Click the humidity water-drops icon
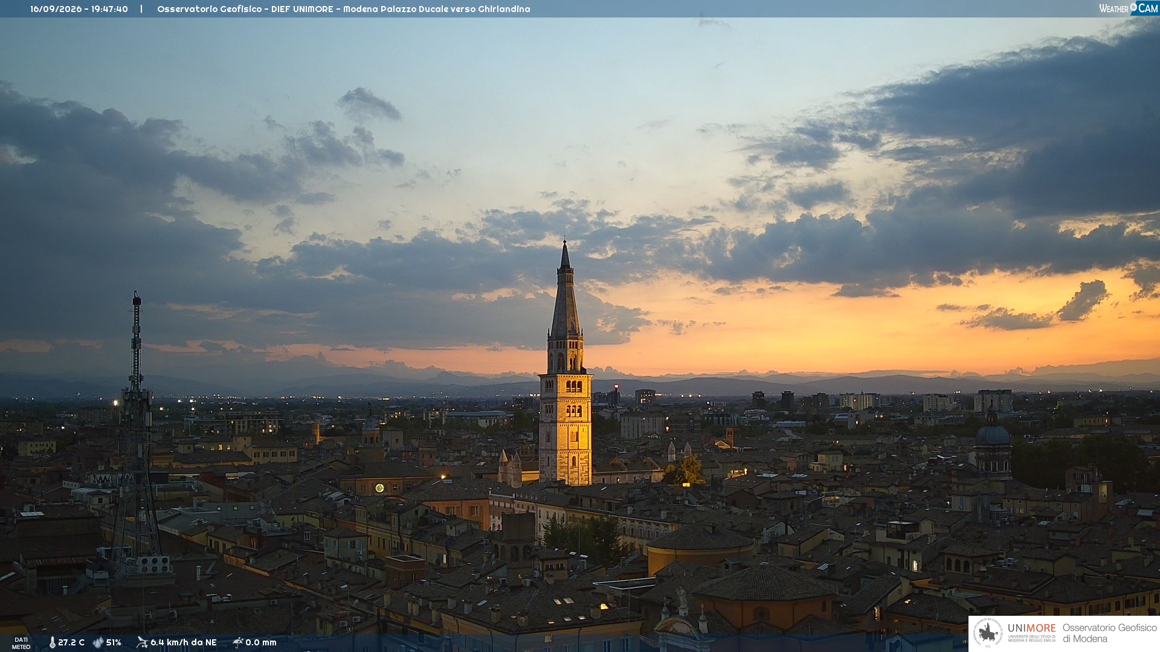 [x=98, y=642]
